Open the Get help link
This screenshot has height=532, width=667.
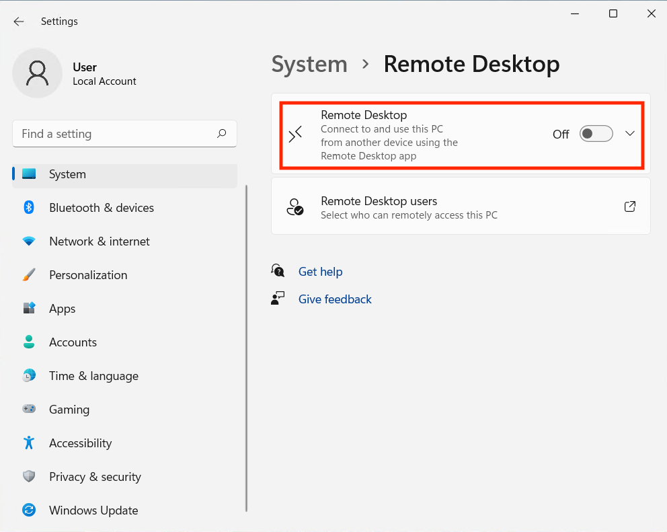[x=320, y=272]
